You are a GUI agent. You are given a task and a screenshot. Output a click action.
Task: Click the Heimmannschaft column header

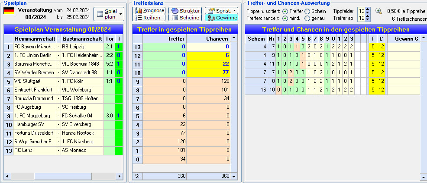(35, 38)
